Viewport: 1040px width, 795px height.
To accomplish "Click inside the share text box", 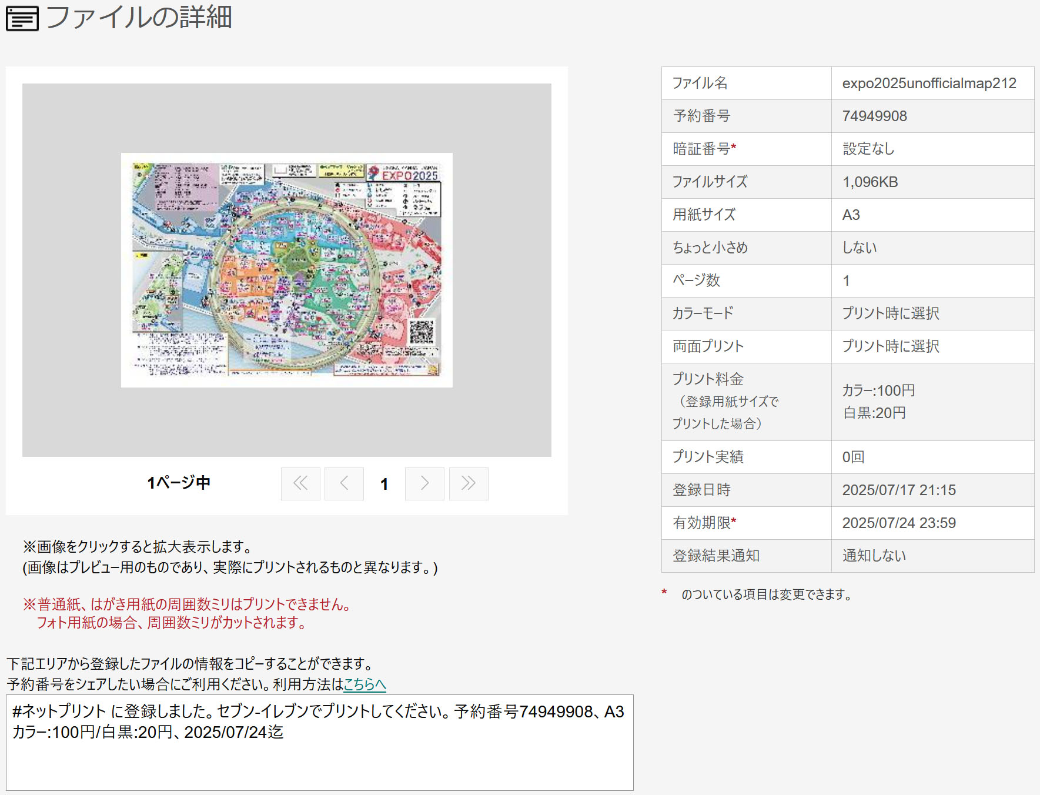I will click(x=320, y=743).
